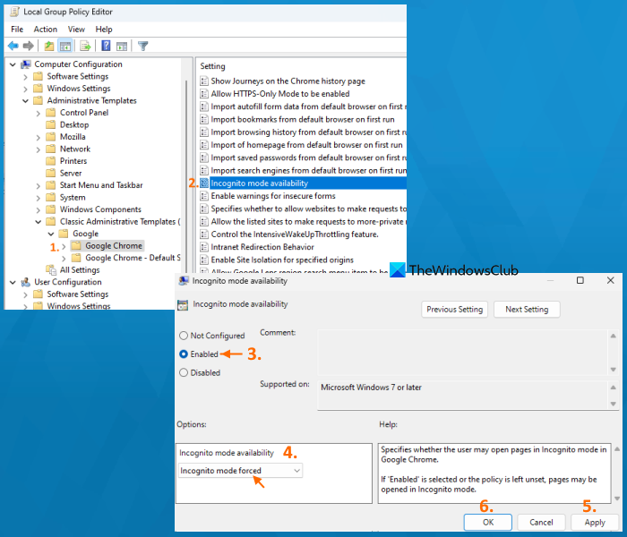The image size is (627, 537).
Task: Click the Apply button
Action: [595, 522]
